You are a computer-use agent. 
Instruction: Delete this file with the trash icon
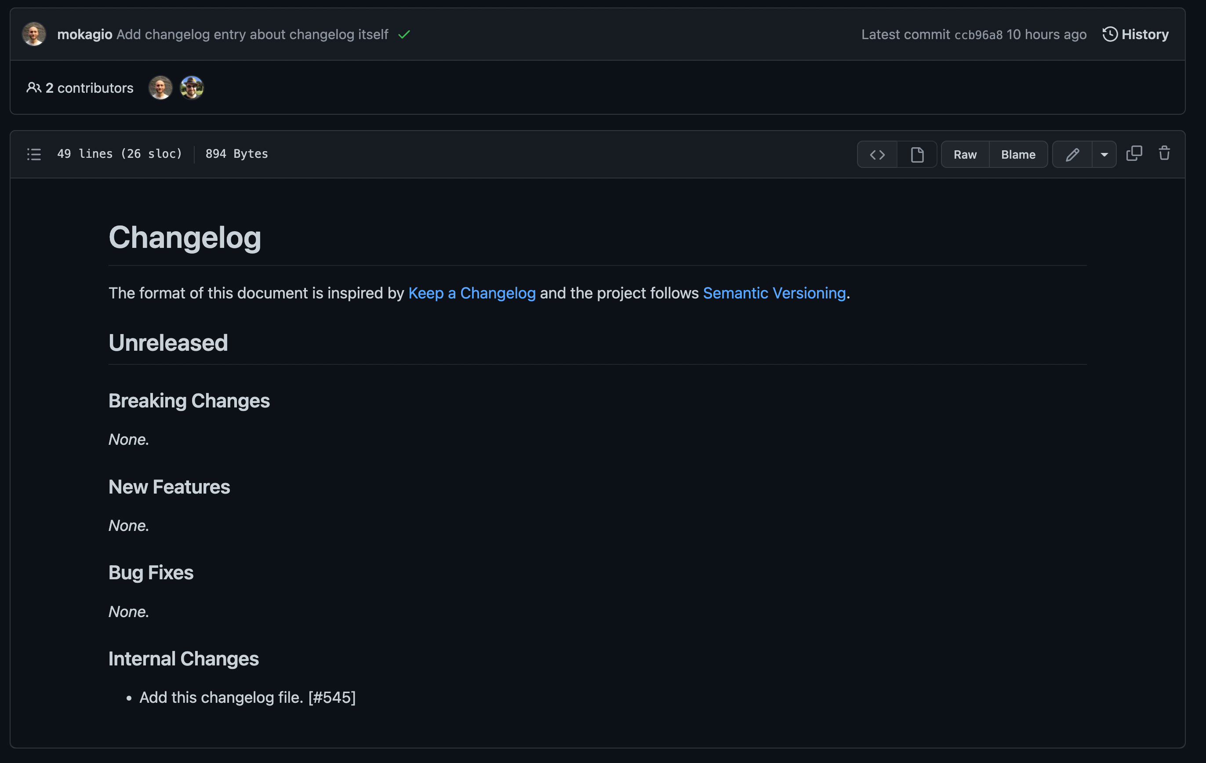coord(1164,153)
